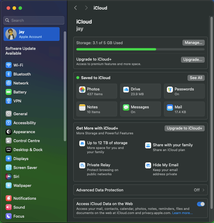Viewport: 214px width, 223px height.
Task: Select the Mail envelope icon
Action: tap(170, 107)
